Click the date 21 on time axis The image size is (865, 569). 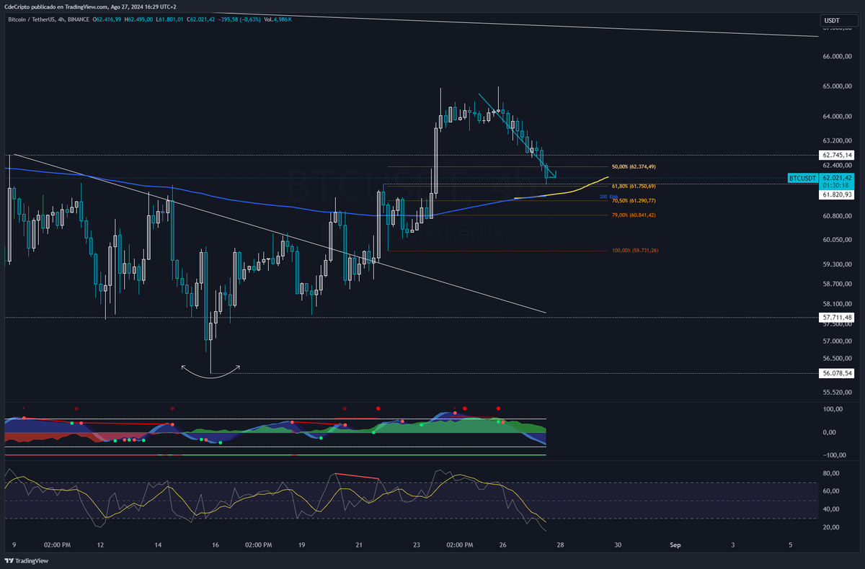(x=359, y=545)
